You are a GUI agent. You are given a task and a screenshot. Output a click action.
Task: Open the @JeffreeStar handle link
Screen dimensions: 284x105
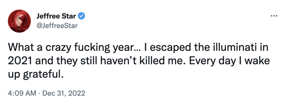[x=57, y=26]
